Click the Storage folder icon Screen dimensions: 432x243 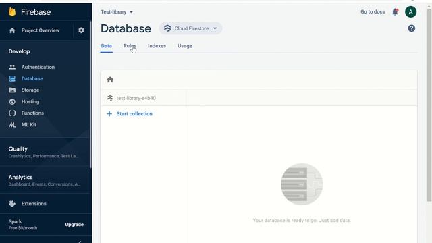click(x=12, y=90)
